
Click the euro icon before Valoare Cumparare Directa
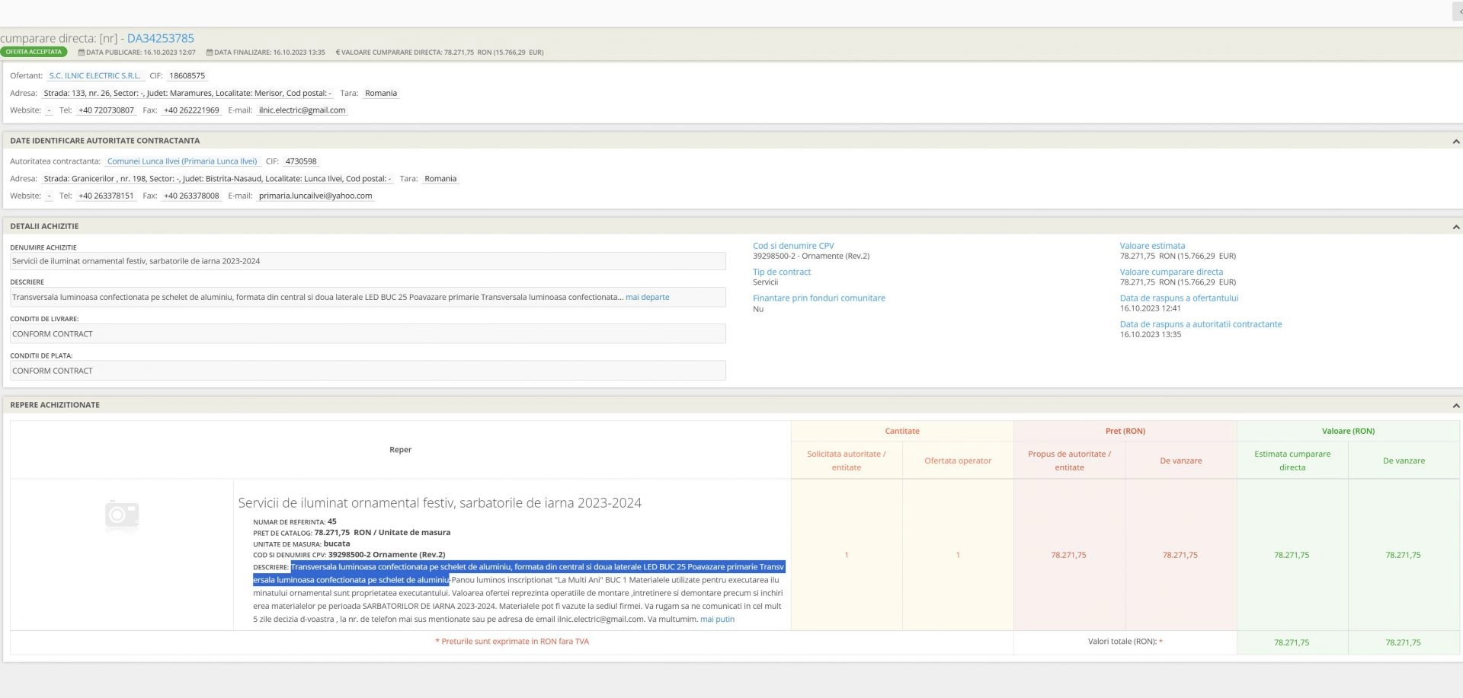pos(338,53)
